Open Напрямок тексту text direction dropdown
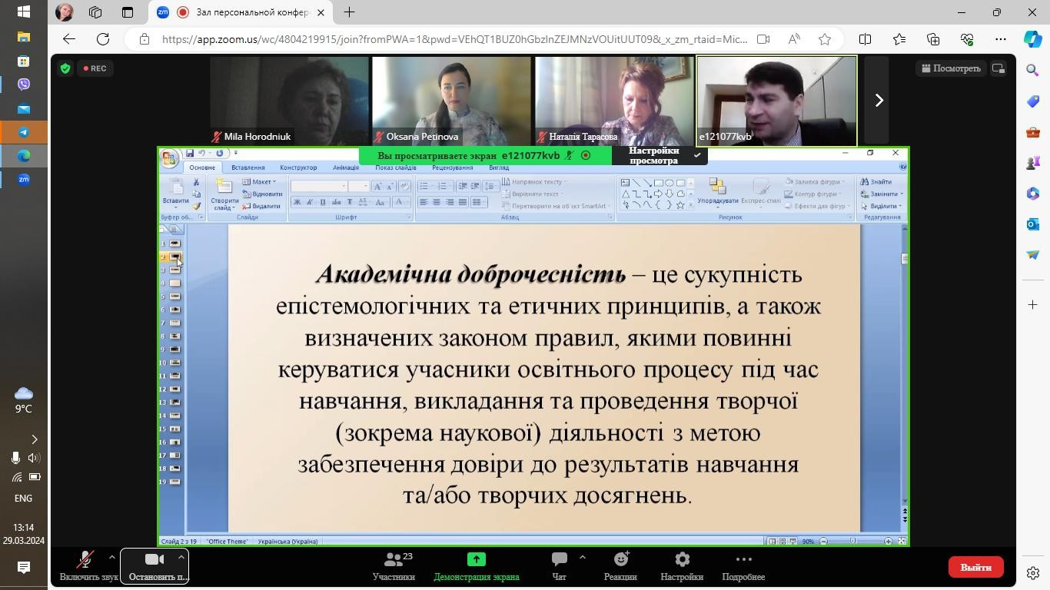Screen dimensions: 1050x590 [x=535, y=182]
